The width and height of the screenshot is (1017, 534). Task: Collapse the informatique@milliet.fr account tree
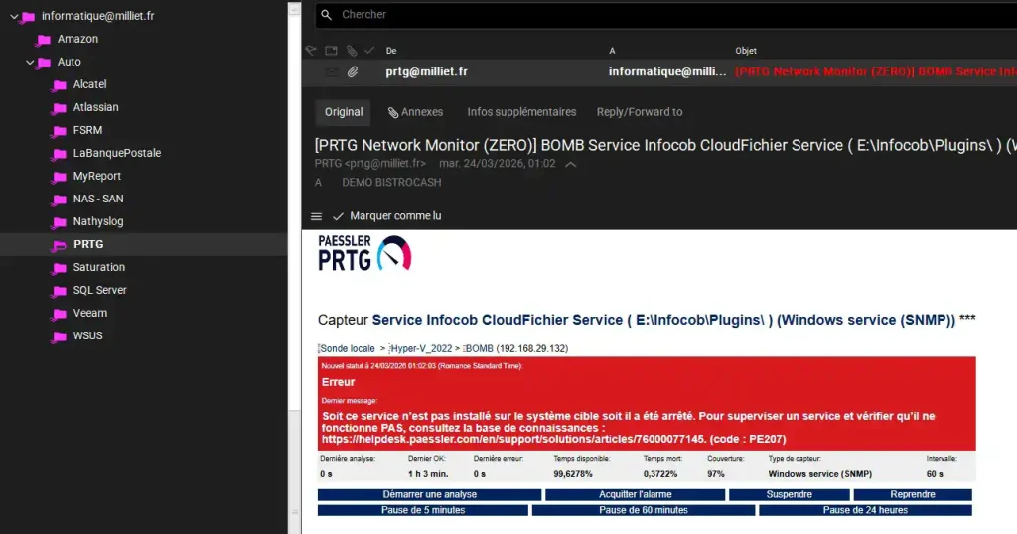click(14, 16)
